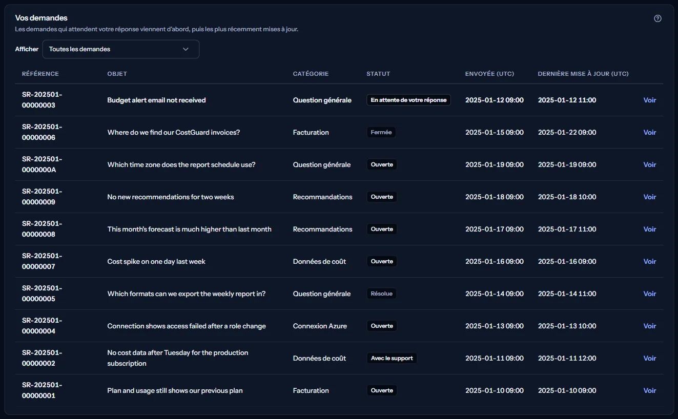Screen dimensions: 678x419
Task: Click Ouverte badge in SR-202501-00000009 row
Action: pos(382,197)
